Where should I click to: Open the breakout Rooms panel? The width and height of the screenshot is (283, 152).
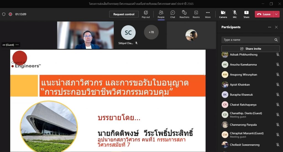(196, 14)
